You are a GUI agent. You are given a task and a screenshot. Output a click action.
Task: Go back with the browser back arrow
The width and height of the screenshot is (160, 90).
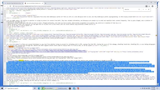(5, 6)
